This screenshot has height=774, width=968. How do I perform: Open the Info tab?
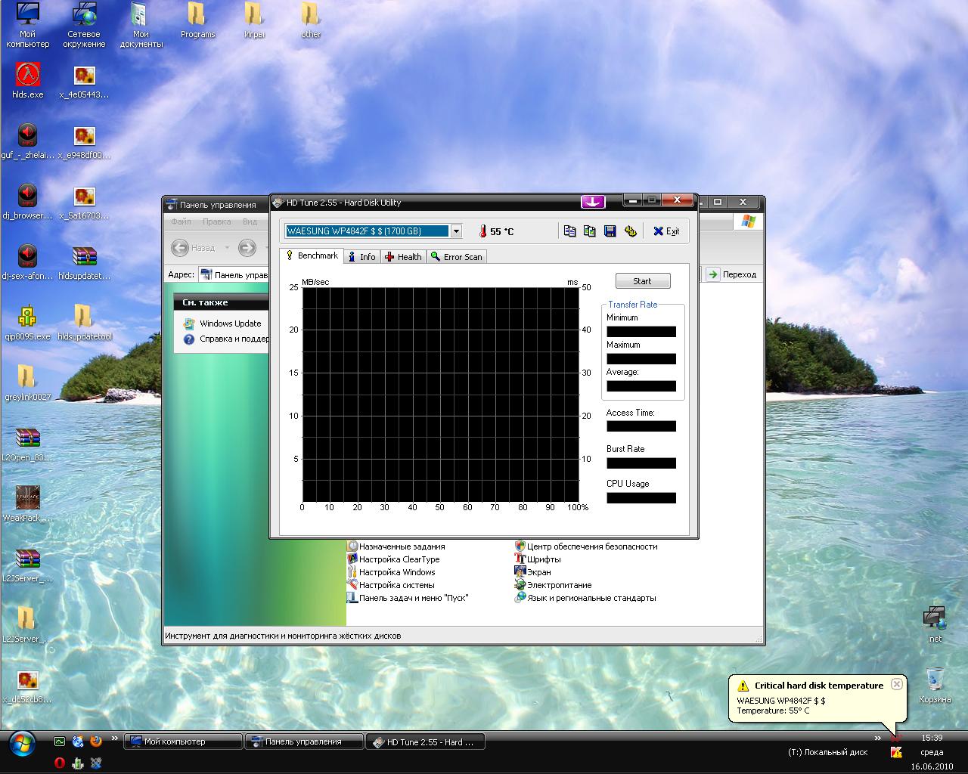361,257
